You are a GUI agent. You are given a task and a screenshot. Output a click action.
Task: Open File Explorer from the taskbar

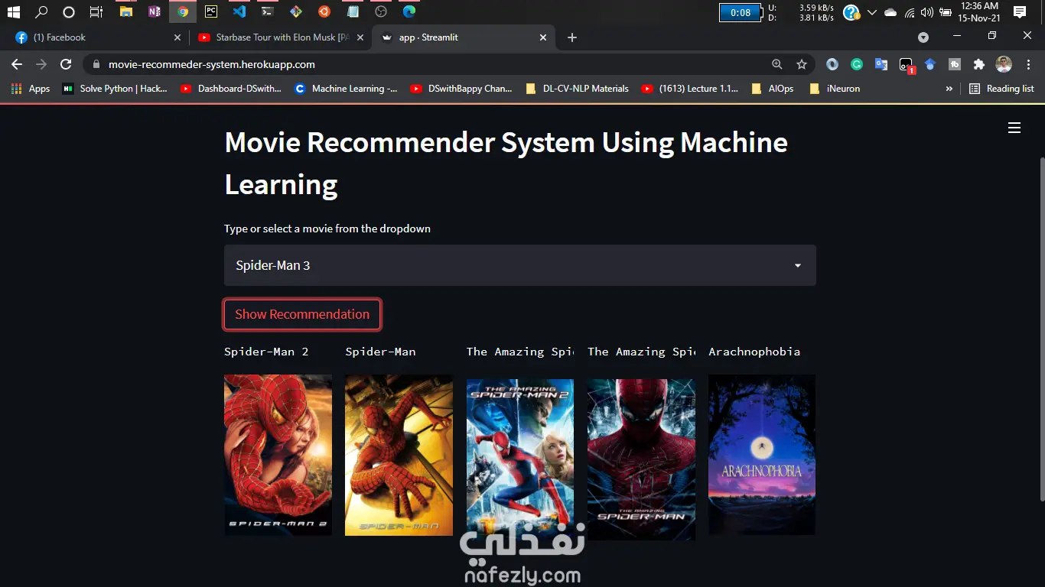point(126,11)
